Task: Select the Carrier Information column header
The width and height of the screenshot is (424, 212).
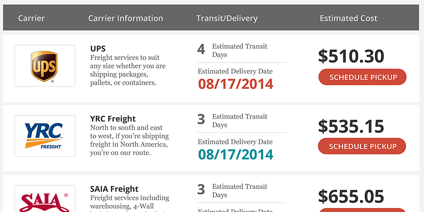Action: click(x=125, y=19)
